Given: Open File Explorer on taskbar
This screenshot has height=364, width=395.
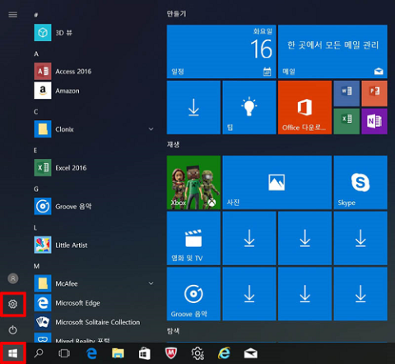Looking at the screenshot, I should pos(118,353).
